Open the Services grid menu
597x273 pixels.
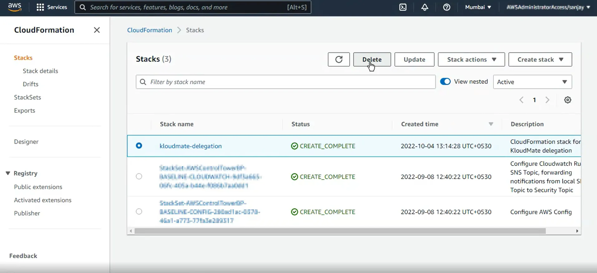click(52, 7)
